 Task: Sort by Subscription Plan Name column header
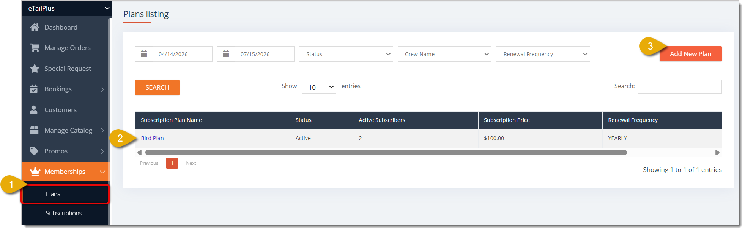[x=213, y=120]
